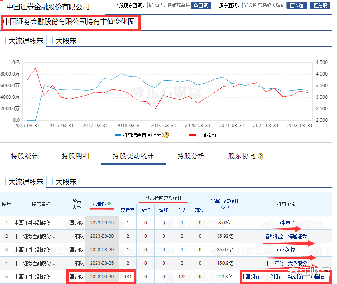
Task: Click the 国家队 cell in the 2023-08-29 row
Action: tap(77, 250)
